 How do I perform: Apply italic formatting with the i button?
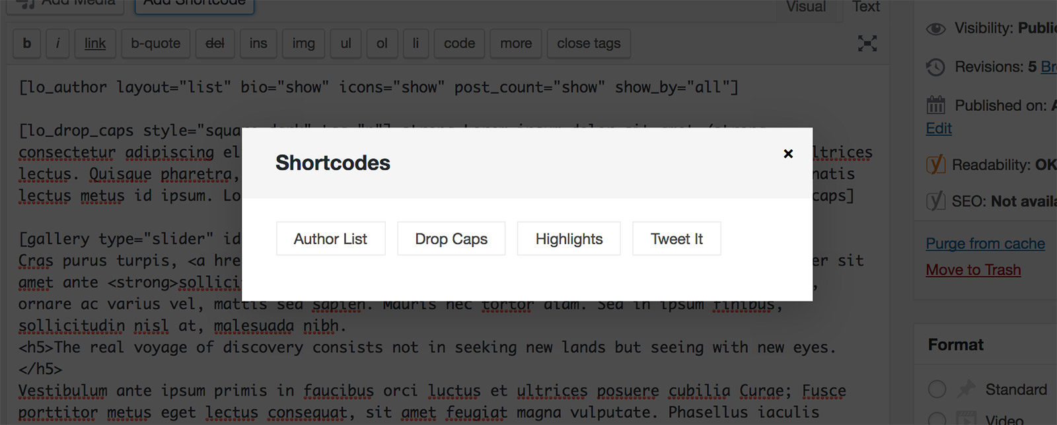(57, 43)
